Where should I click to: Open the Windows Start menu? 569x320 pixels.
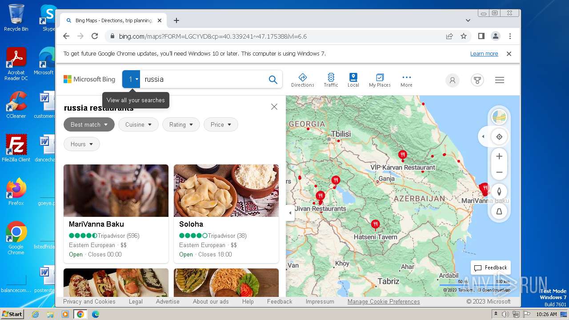(x=12, y=314)
